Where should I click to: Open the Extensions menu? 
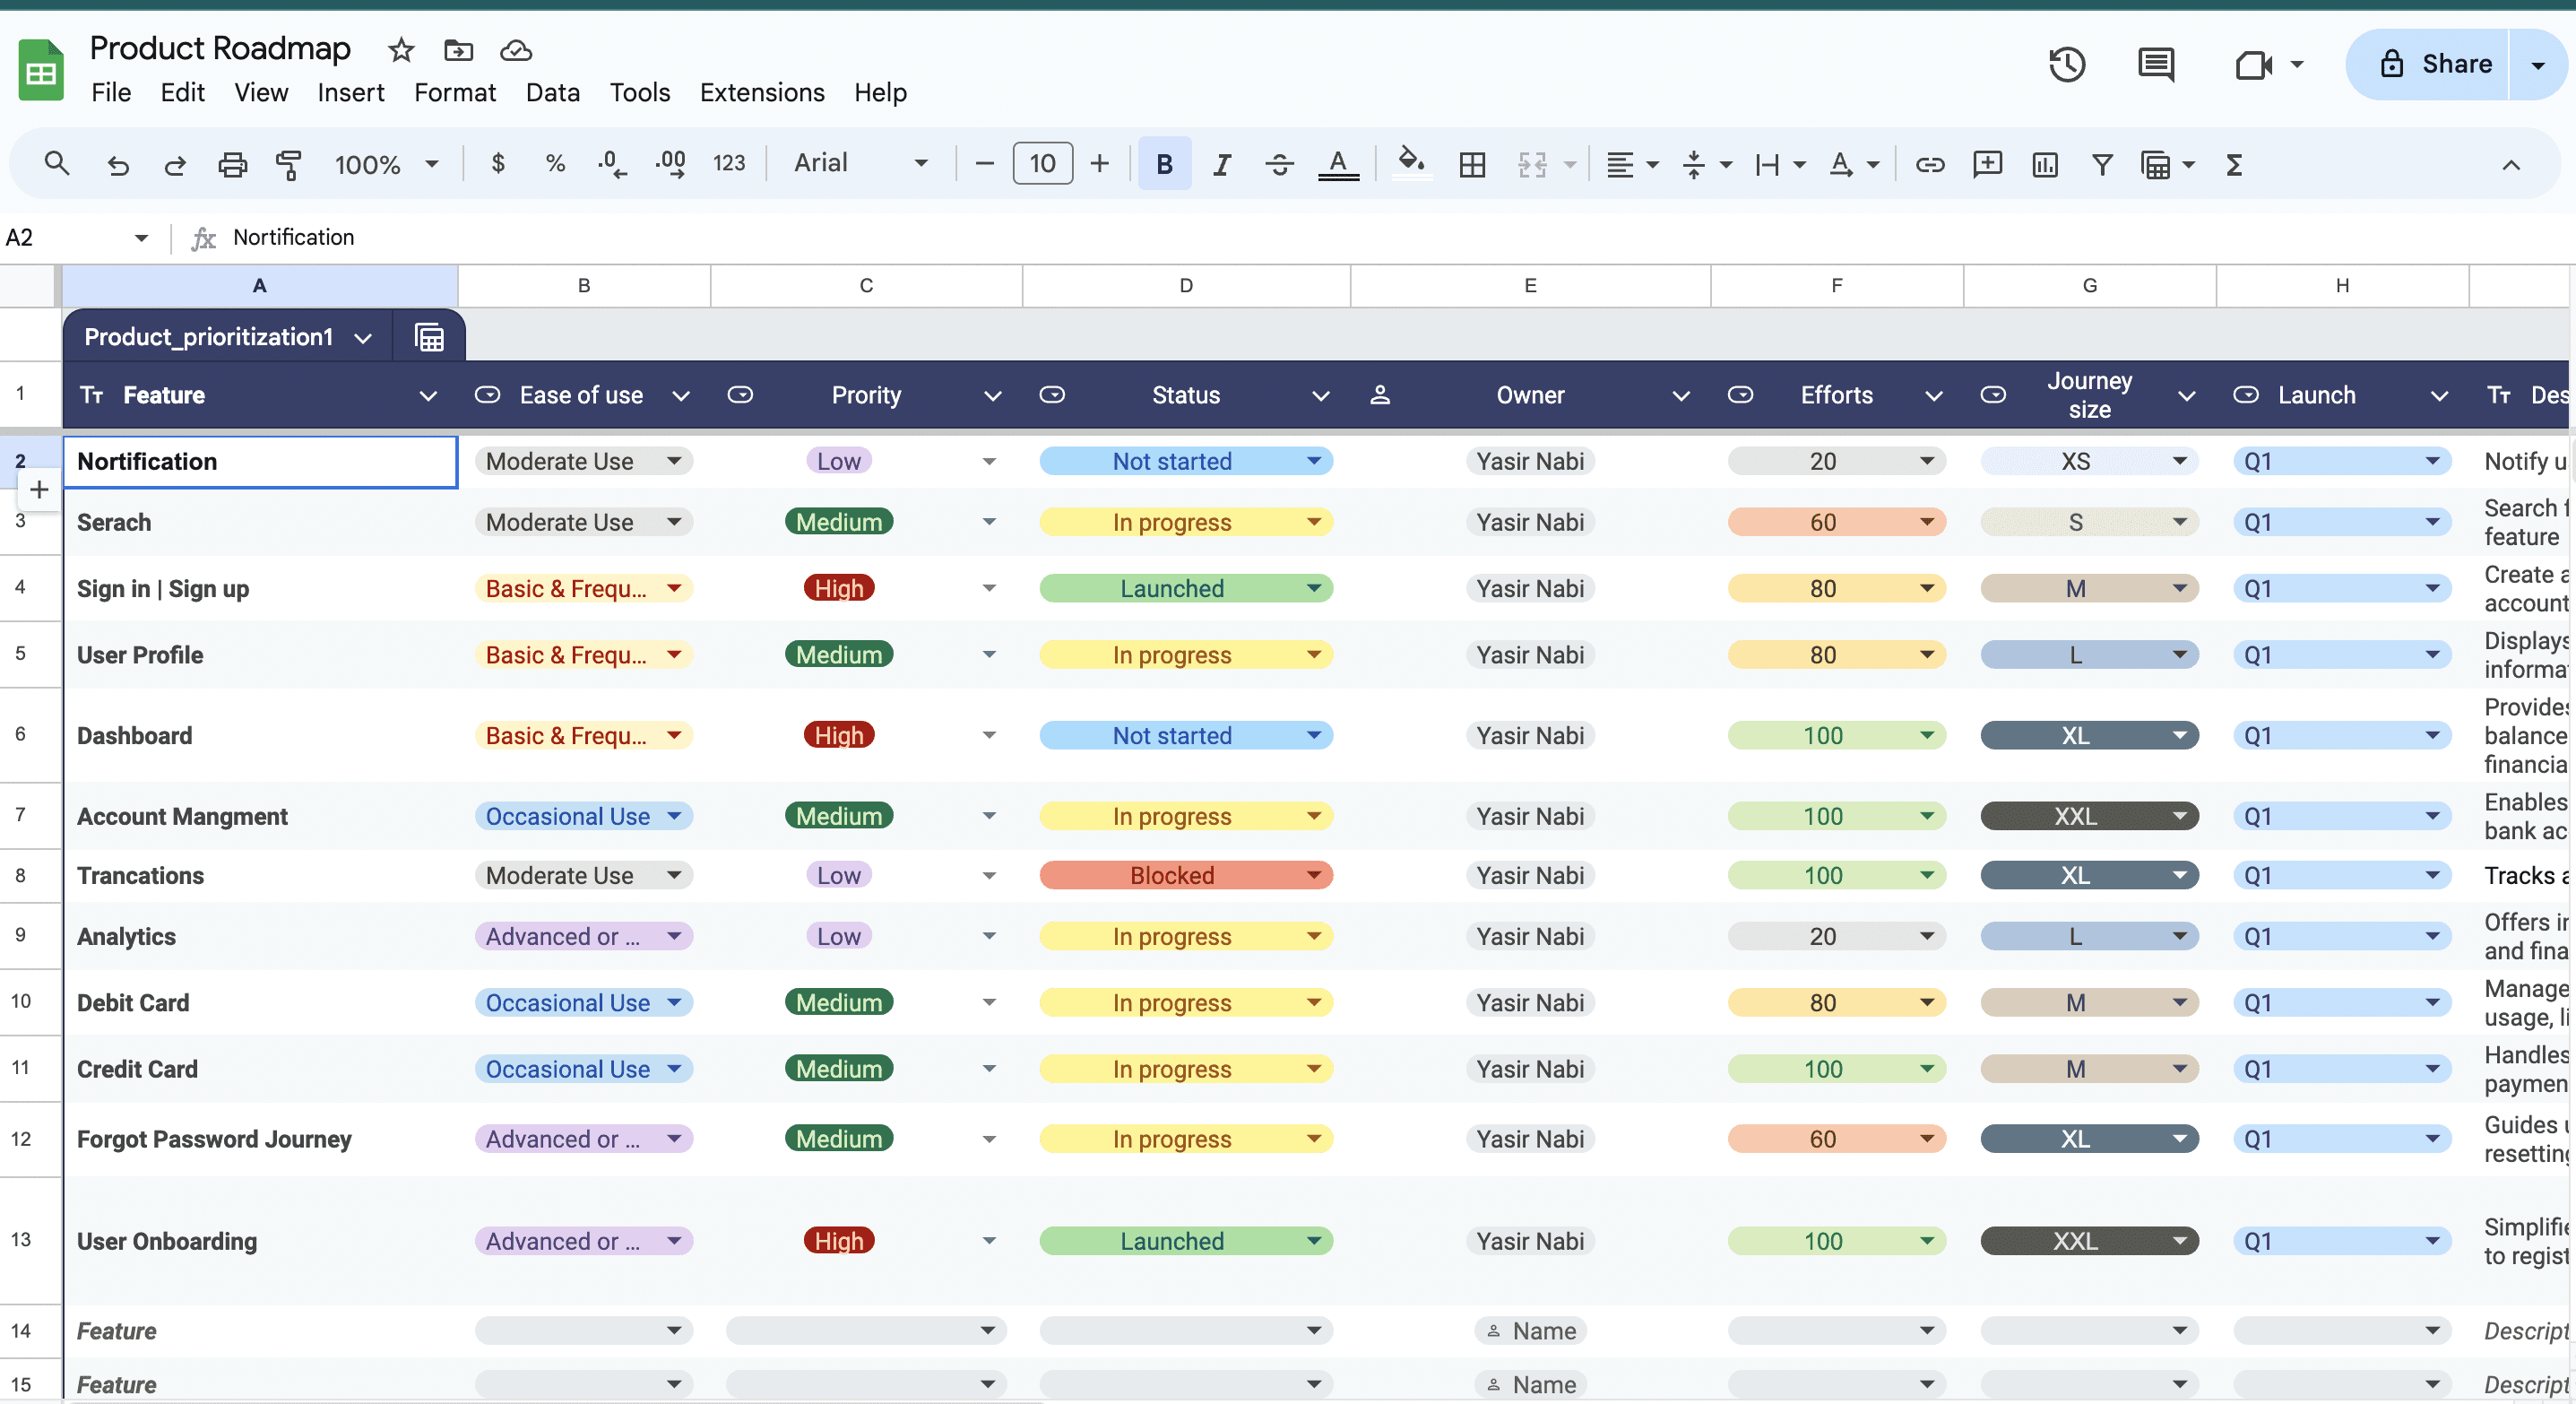click(x=761, y=92)
